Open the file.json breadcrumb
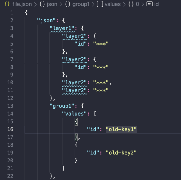The image size is (181, 180). [x=22, y=4]
